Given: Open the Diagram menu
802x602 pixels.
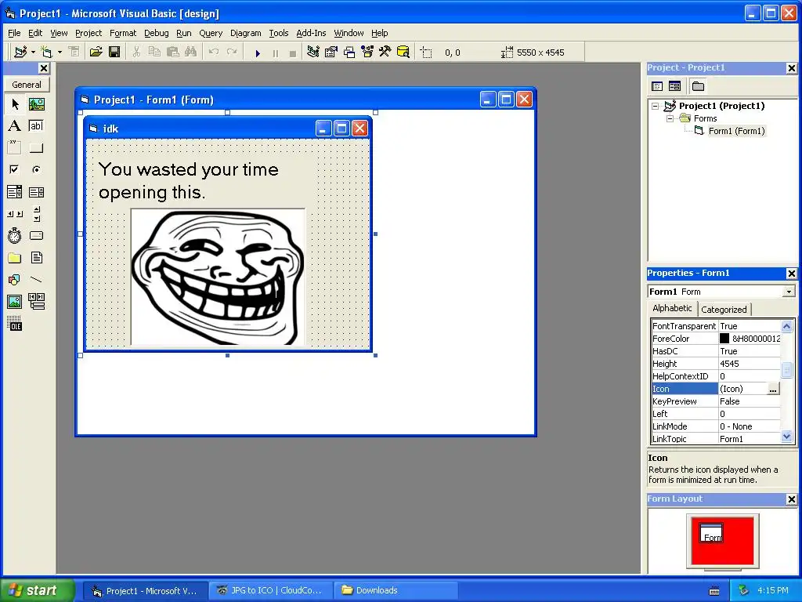Looking at the screenshot, I should (x=245, y=33).
